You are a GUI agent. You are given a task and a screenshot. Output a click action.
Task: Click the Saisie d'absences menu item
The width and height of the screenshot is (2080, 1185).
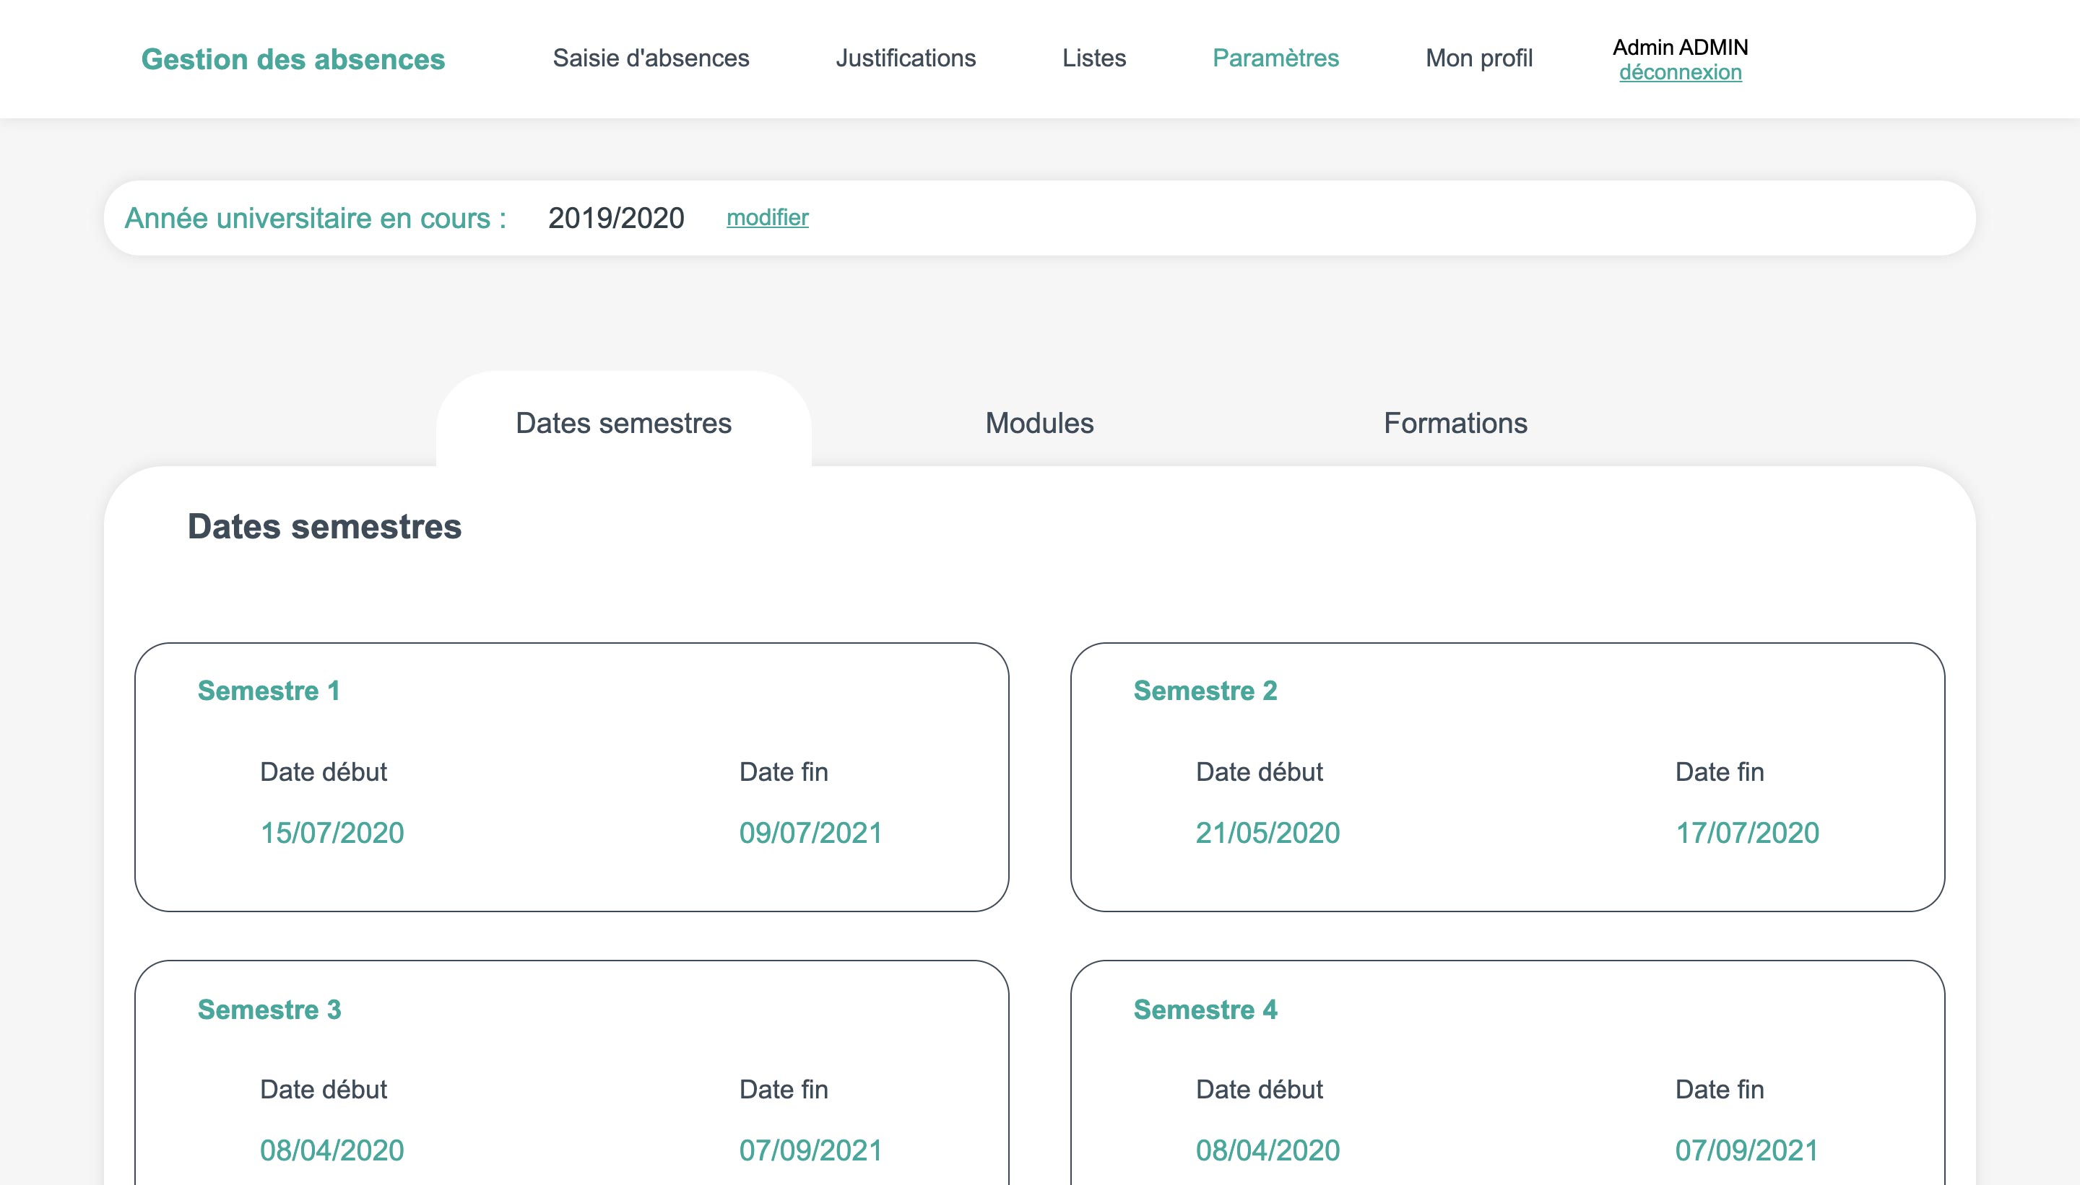[x=650, y=57]
